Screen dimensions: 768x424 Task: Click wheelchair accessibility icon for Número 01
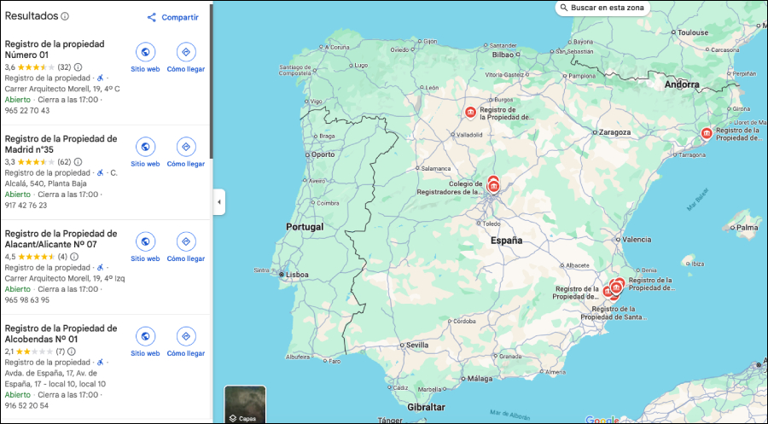100,78
